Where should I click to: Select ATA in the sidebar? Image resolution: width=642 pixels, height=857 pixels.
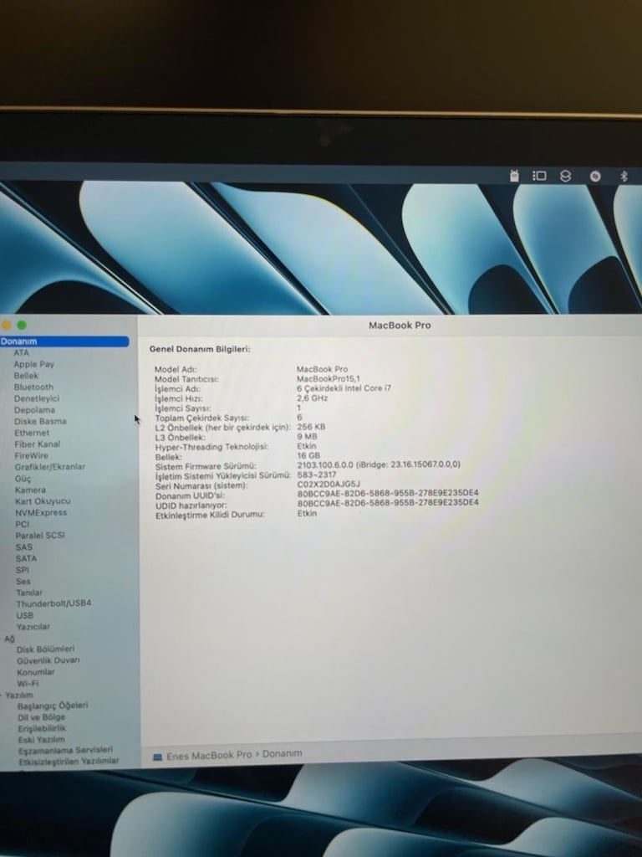tap(21, 352)
